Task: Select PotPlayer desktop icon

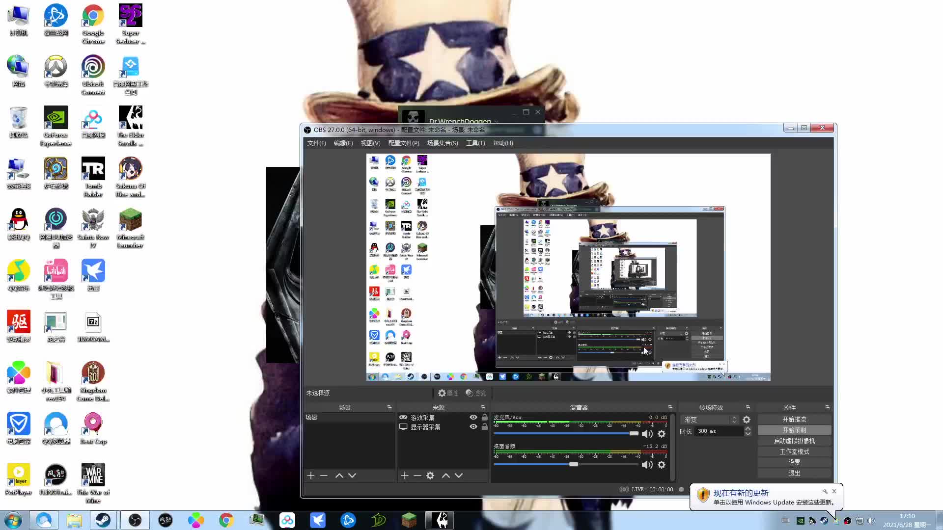Action: [18, 479]
